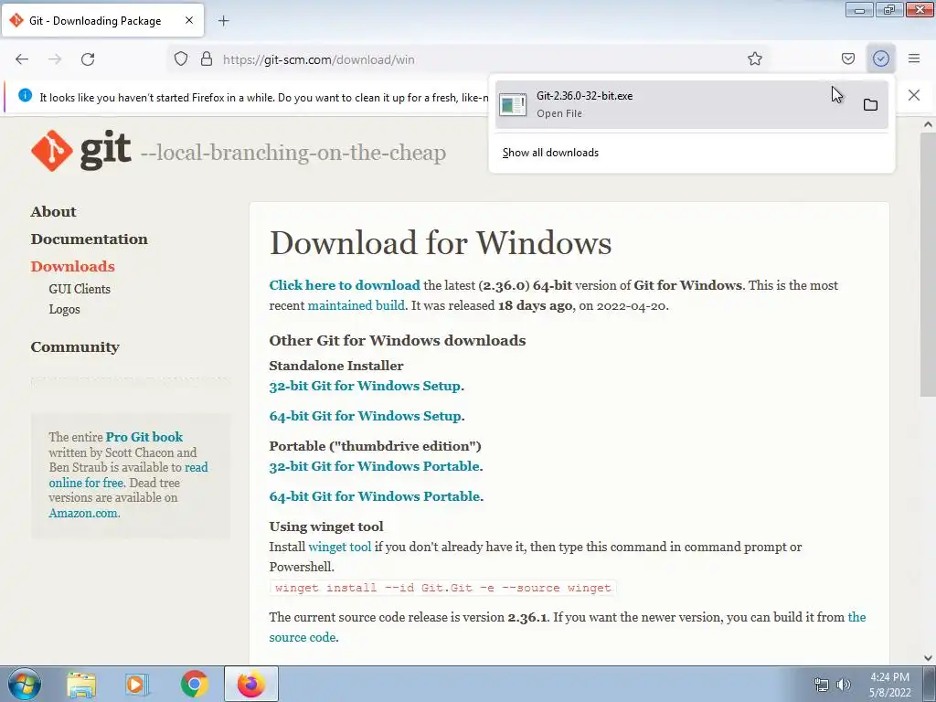Image resolution: width=936 pixels, height=702 pixels.
Task: Launch Windows Media Player from the taskbar
Action: click(137, 685)
